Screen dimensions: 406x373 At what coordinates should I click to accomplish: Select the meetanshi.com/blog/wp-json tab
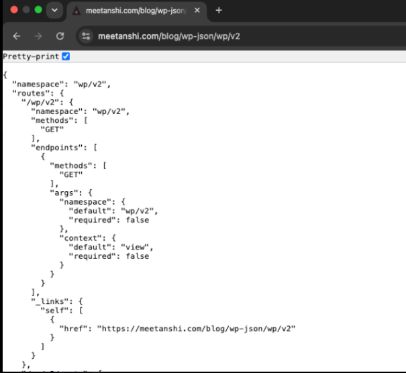[137, 11]
